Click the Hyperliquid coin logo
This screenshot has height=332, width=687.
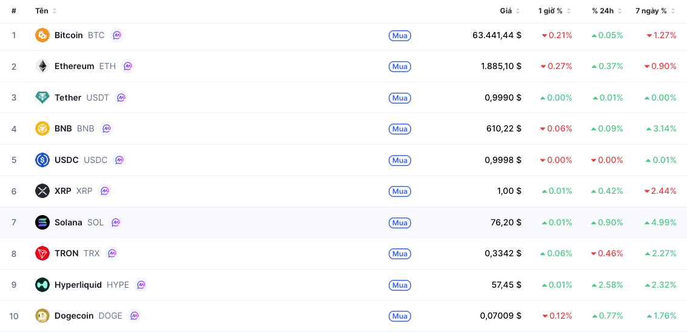pos(42,285)
